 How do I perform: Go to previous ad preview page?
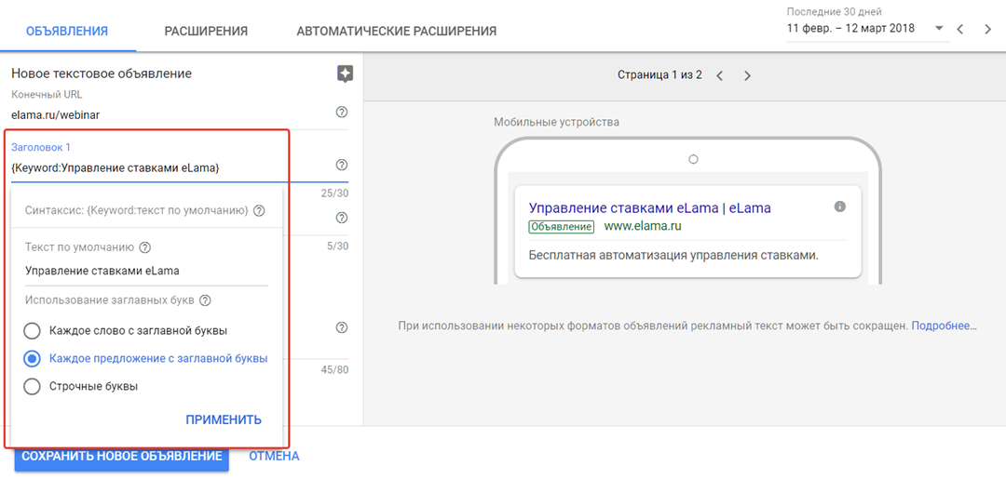(x=719, y=75)
